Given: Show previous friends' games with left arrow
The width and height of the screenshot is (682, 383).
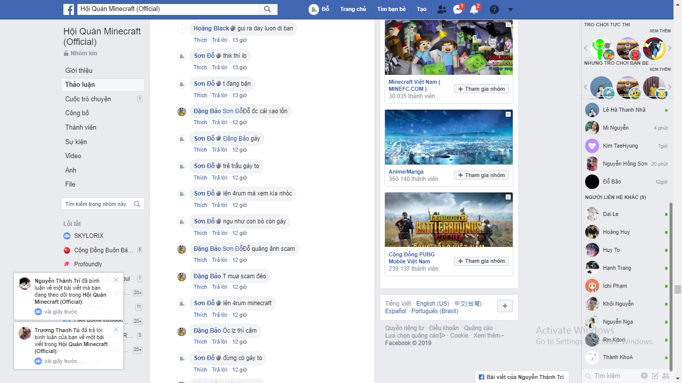Looking at the screenshot, I should point(586,87).
